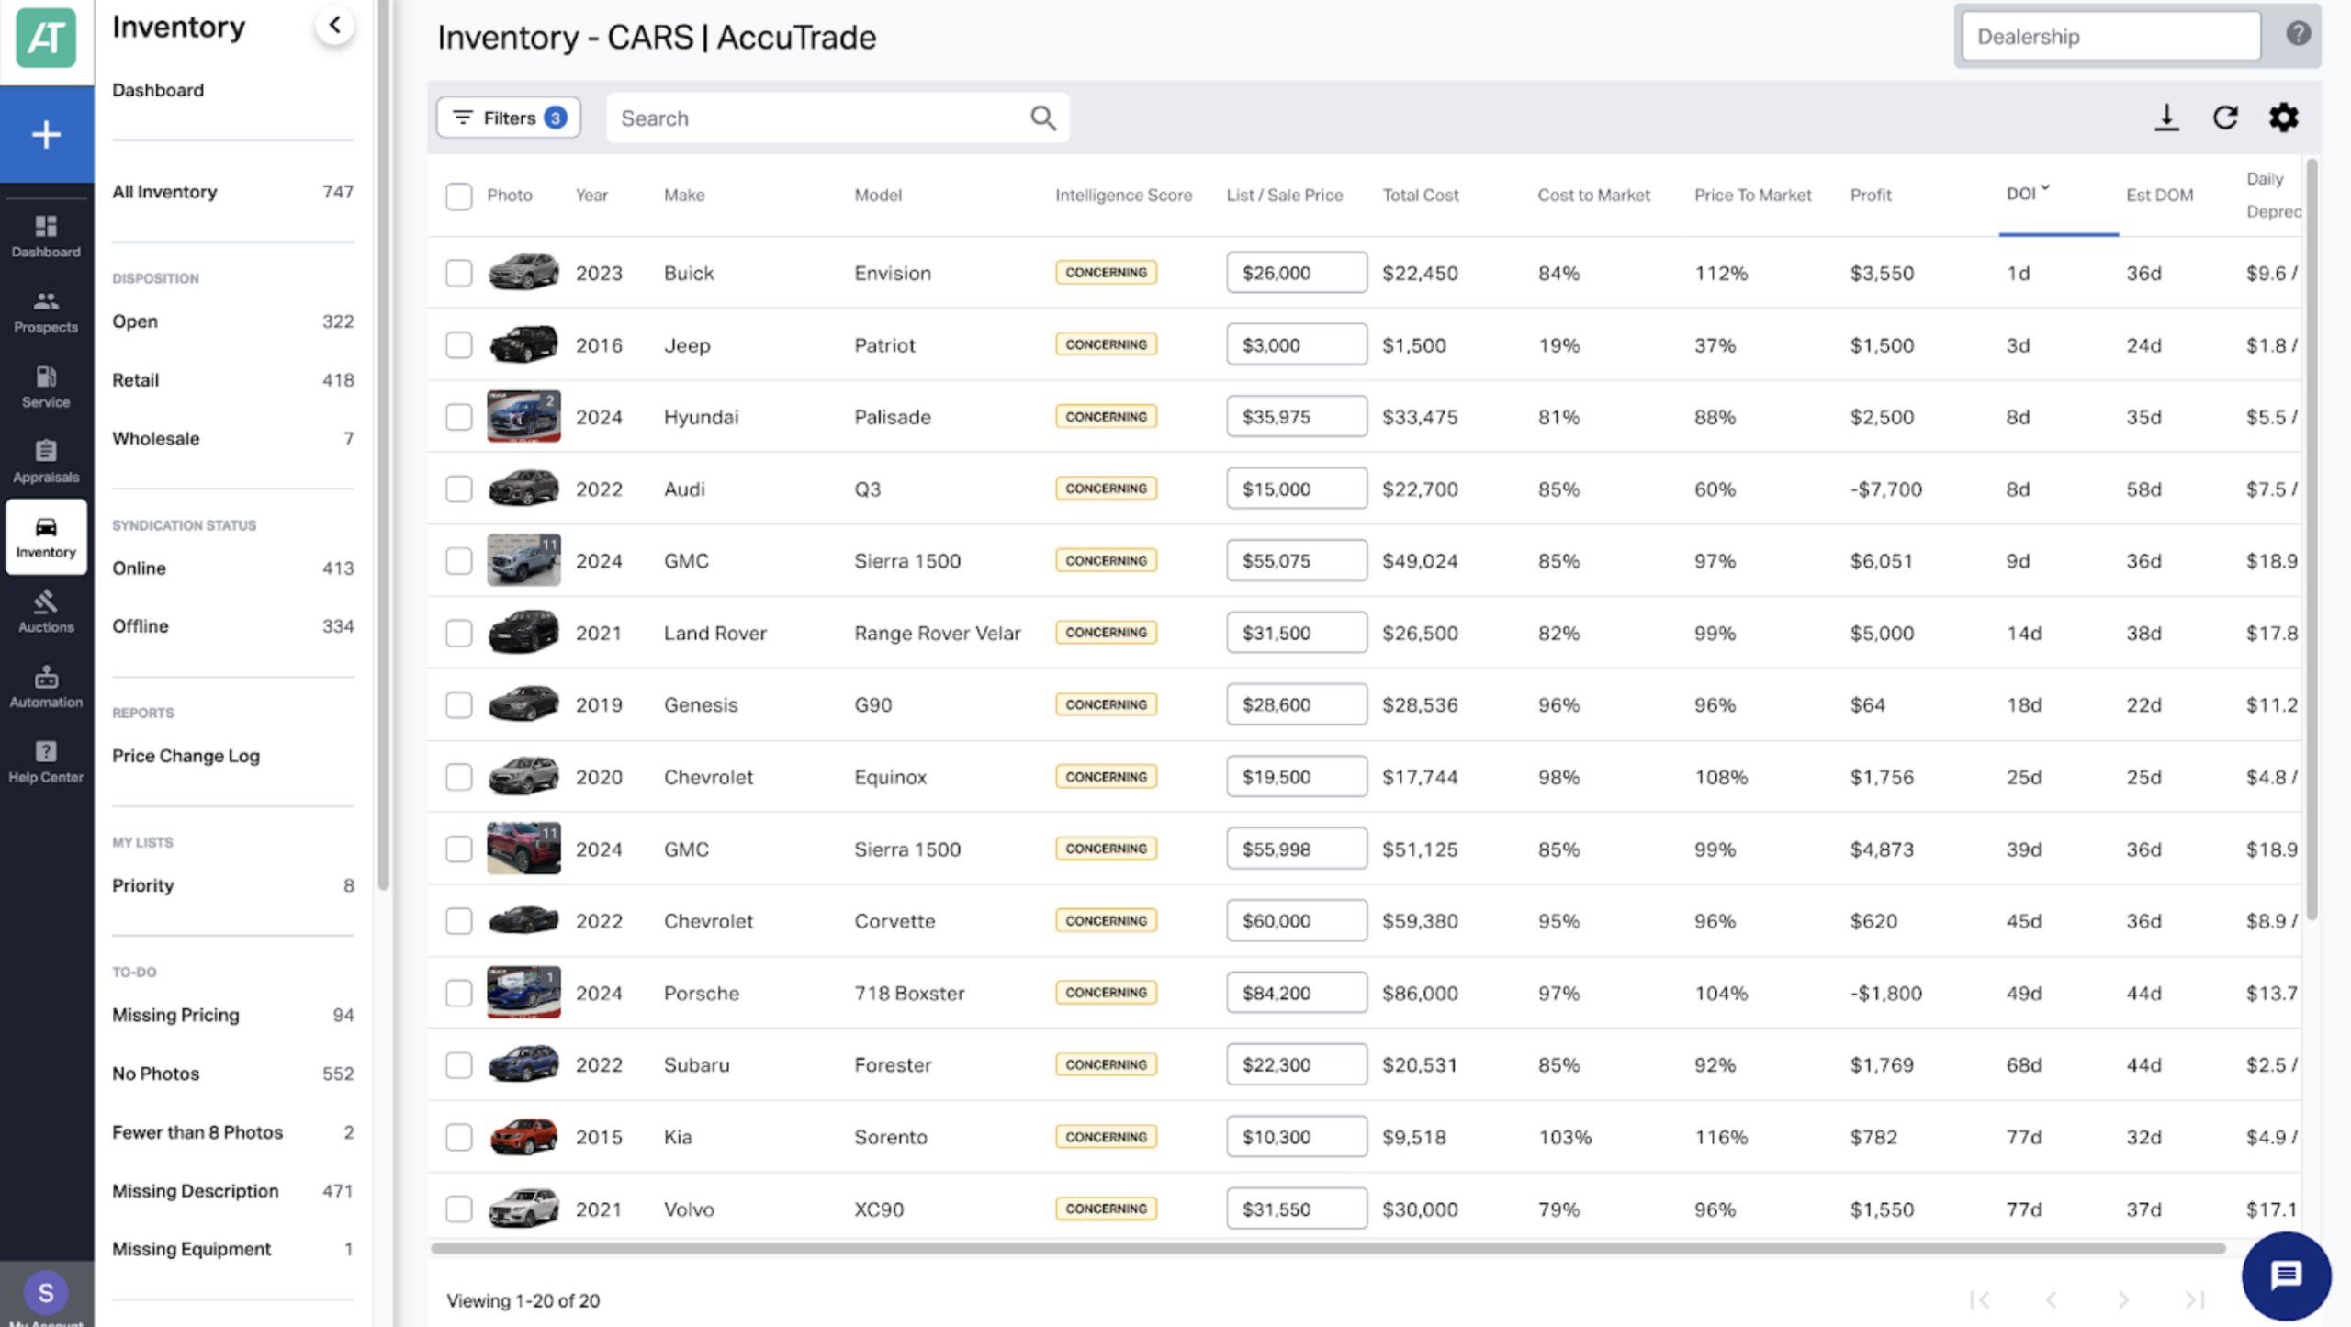Open Service in the left rail
Screen dimensions: 2351x1327
[x=46, y=387]
